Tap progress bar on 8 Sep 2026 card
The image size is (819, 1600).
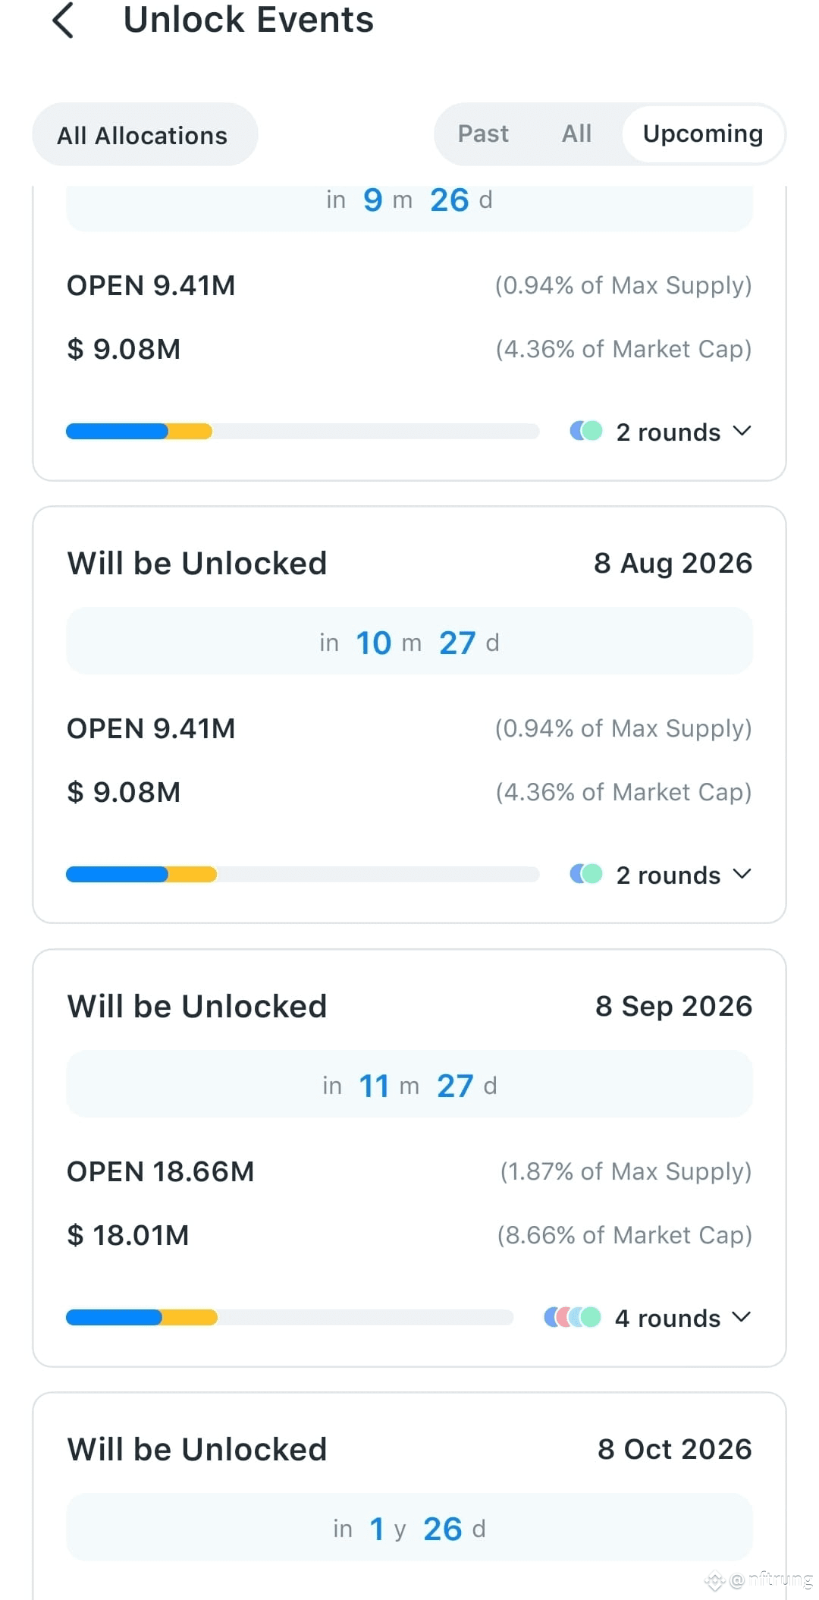click(x=290, y=1318)
